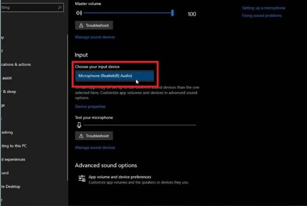Click the search magnifier icon in settings search
Viewport: 307px width, 206px height.
point(60,7)
